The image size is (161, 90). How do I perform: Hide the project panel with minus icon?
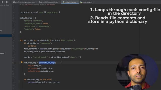[x=10, y=2]
